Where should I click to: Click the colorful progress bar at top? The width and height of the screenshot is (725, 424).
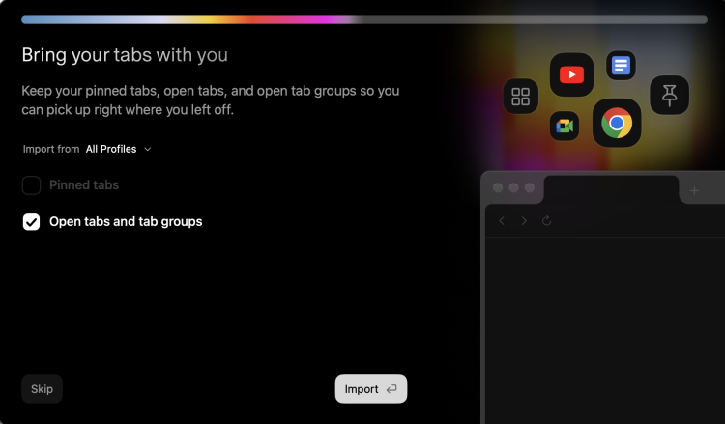(363, 19)
